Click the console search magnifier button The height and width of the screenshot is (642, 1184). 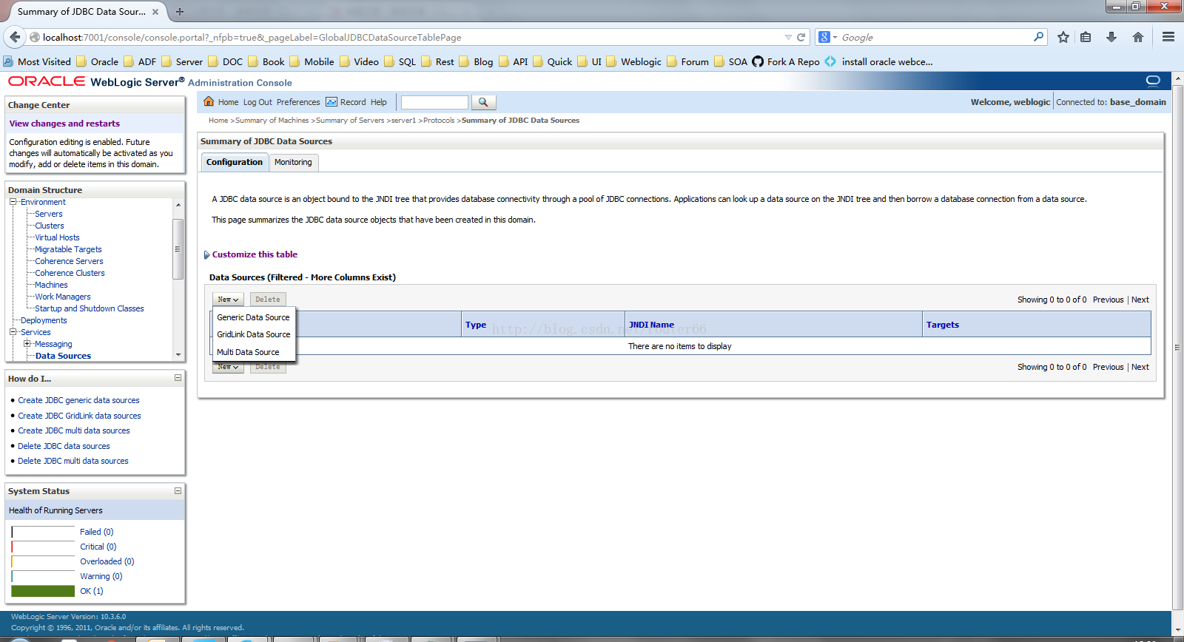(483, 102)
